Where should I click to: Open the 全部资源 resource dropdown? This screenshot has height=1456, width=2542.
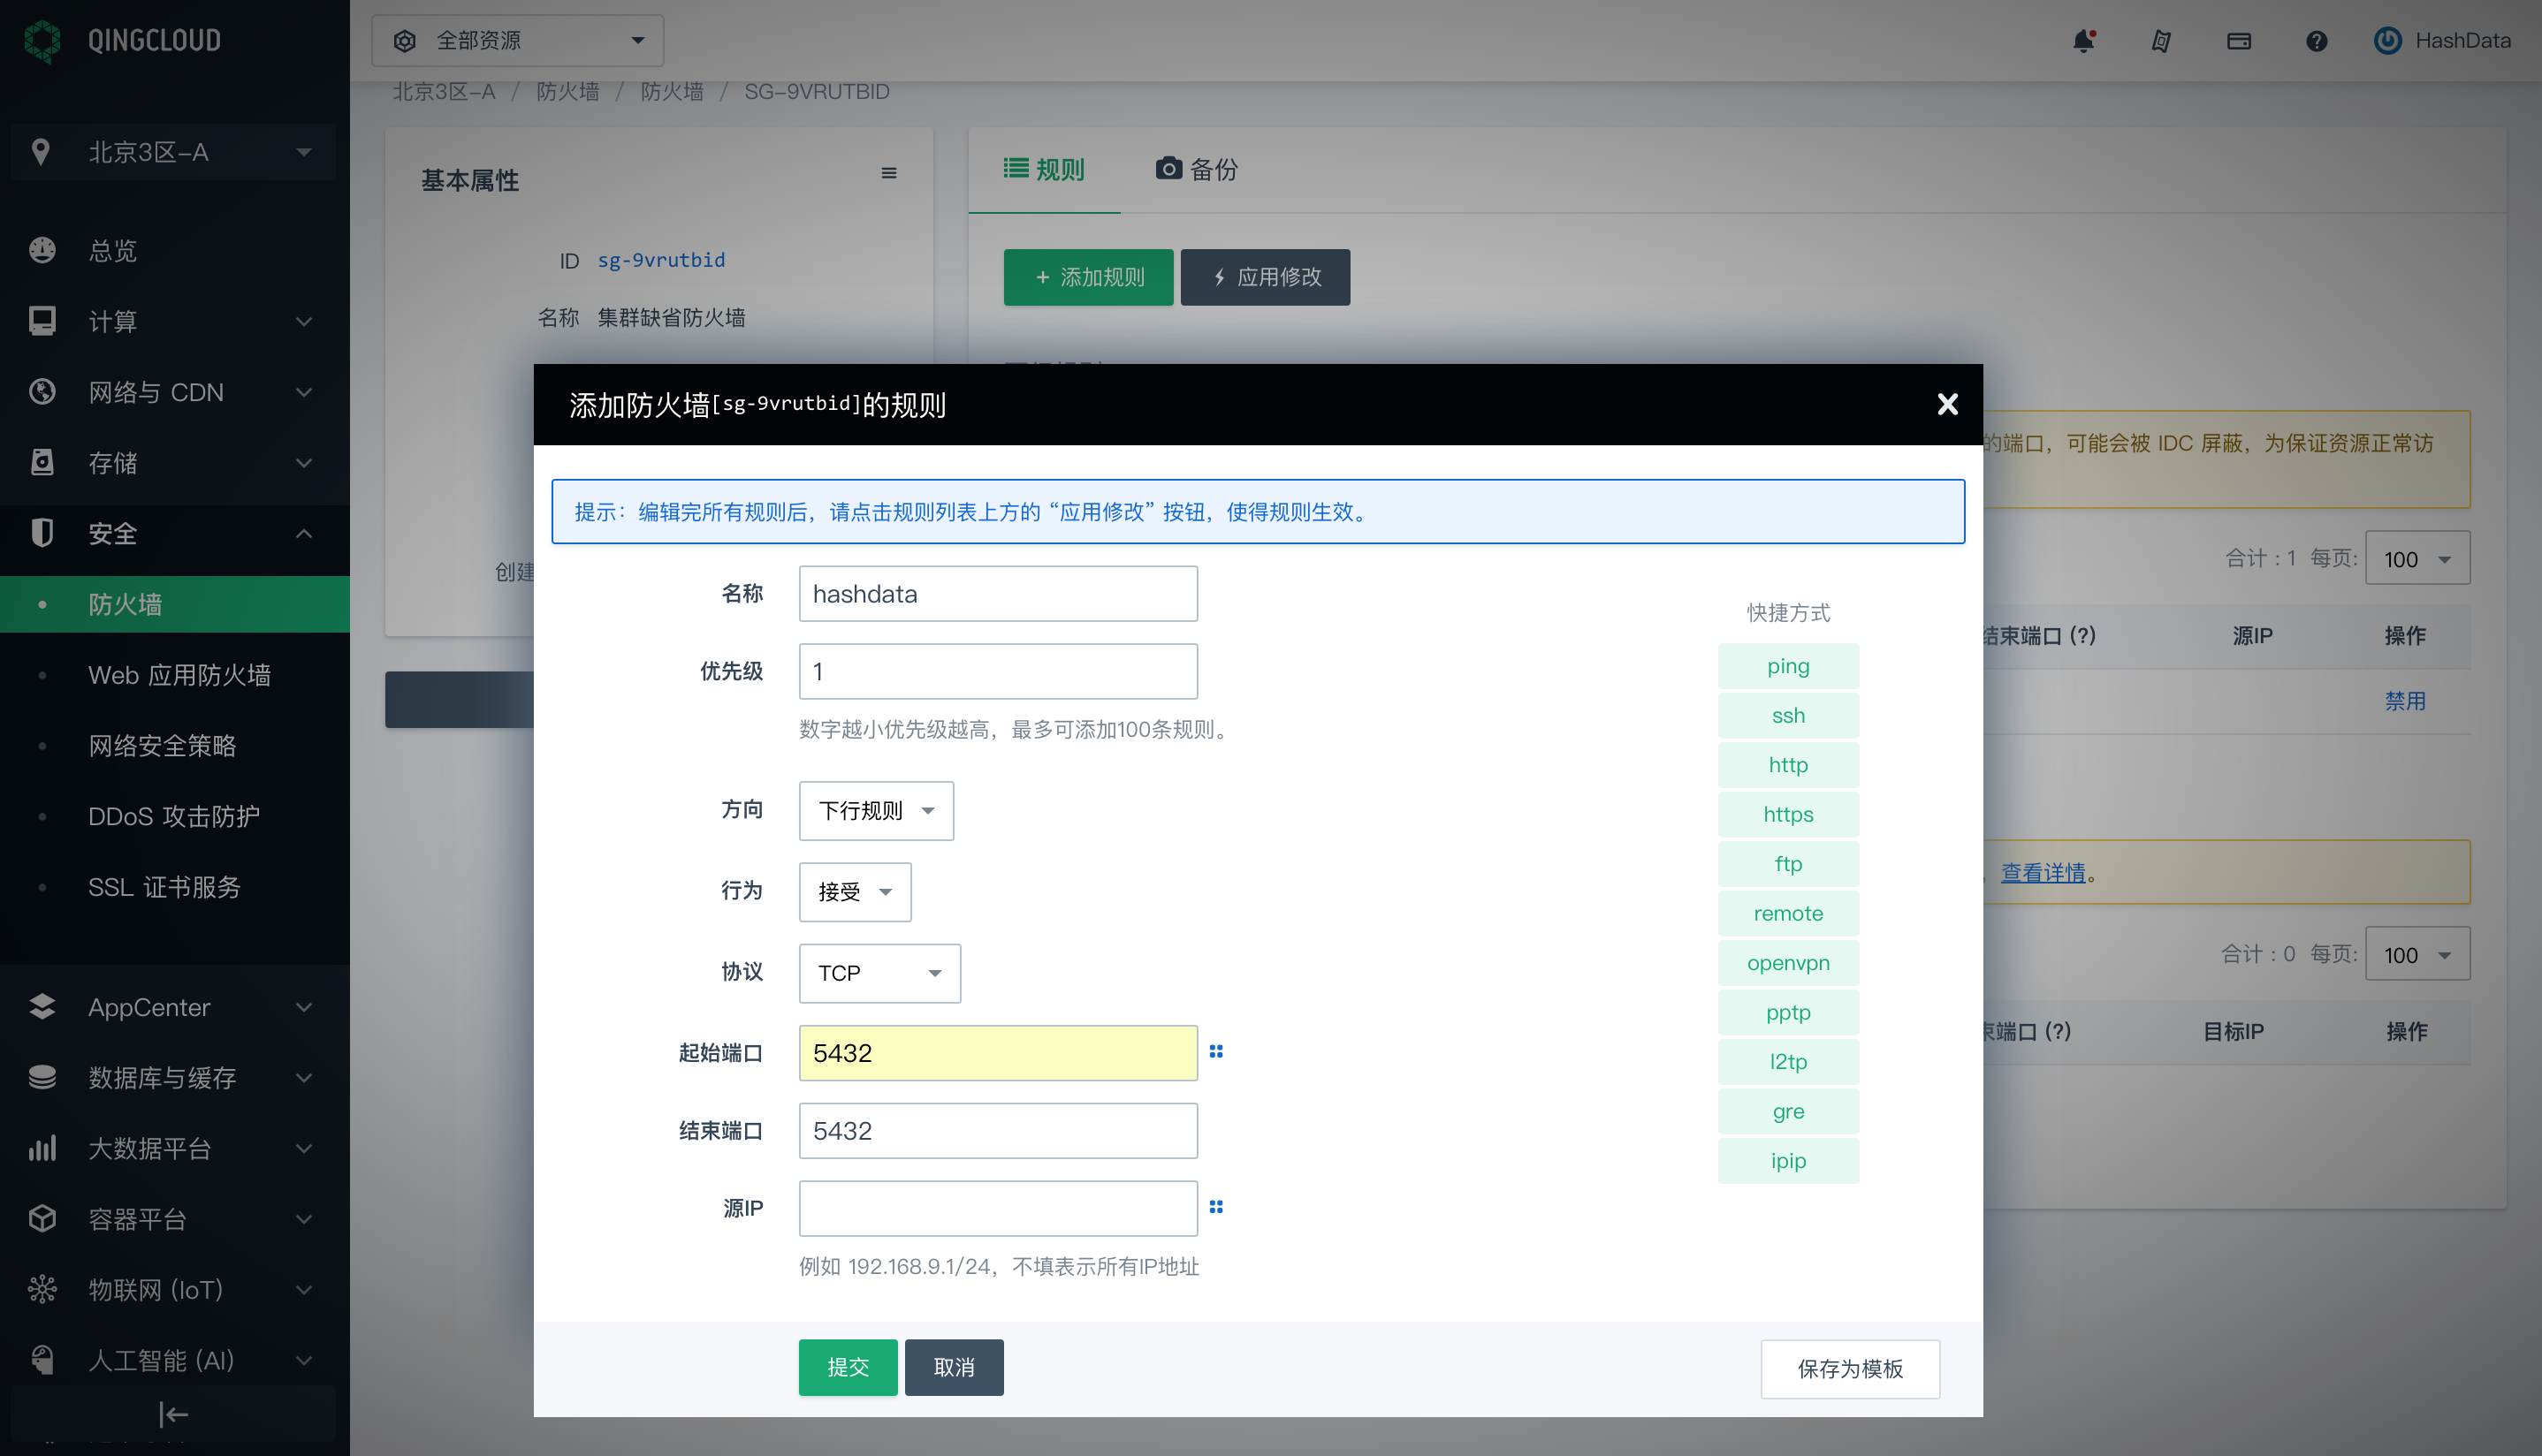(x=517, y=41)
